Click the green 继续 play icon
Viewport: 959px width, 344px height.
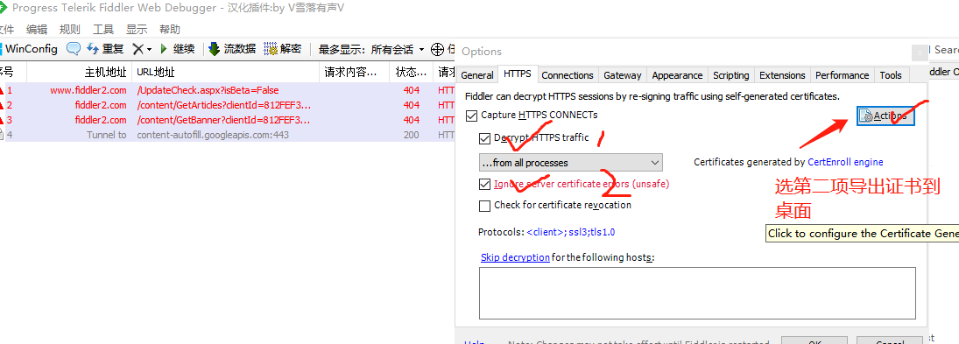click(163, 49)
